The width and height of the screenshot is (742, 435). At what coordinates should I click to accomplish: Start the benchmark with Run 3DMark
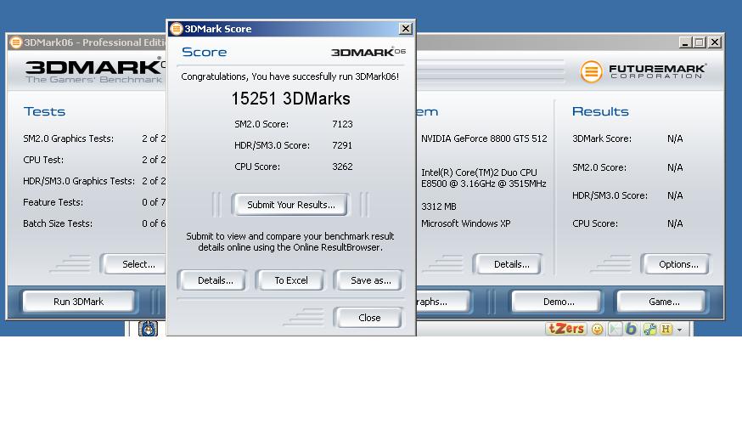click(79, 302)
